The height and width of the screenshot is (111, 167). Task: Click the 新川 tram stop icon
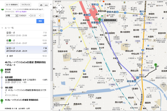tap(142, 14)
